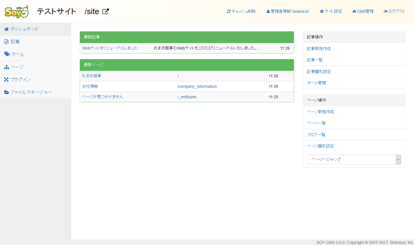
Task: Click the cache refresh icon
Action: coord(229,11)
